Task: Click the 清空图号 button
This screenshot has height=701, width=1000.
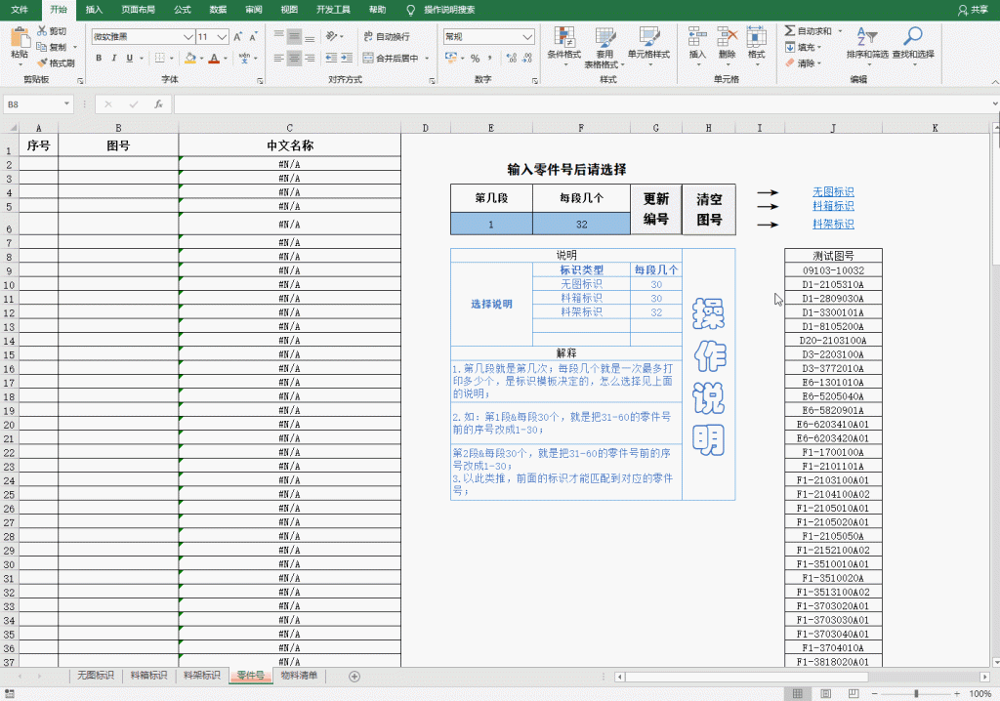Action: tap(708, 208)
